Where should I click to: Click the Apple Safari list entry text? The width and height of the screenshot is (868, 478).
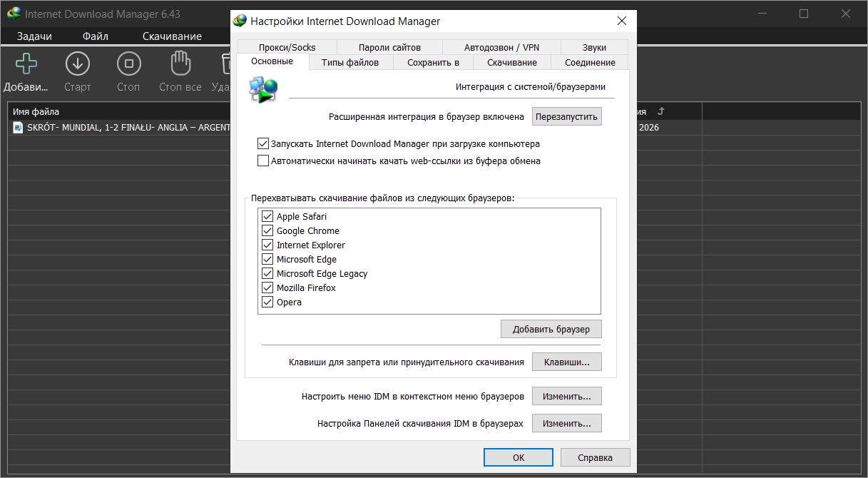click(x=302, y=216)
